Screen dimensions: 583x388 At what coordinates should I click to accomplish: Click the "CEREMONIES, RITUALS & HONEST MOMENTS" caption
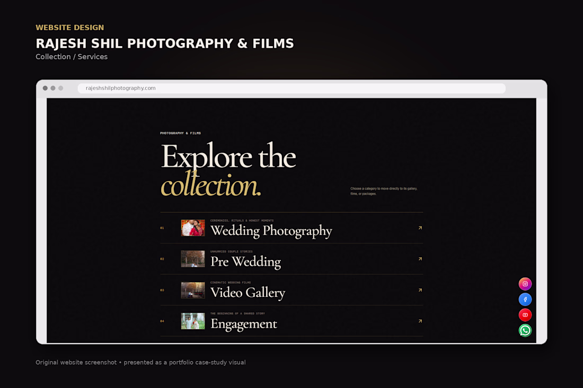(242, 221)
